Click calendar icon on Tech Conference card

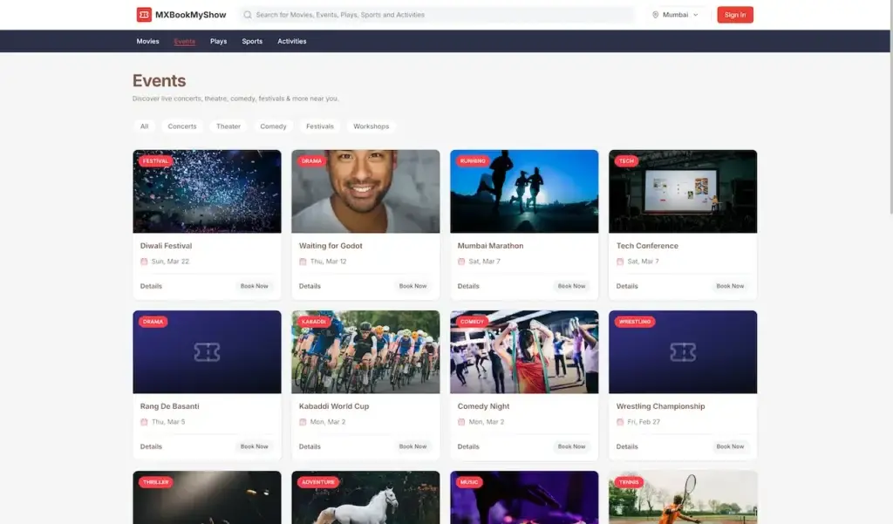620,262
